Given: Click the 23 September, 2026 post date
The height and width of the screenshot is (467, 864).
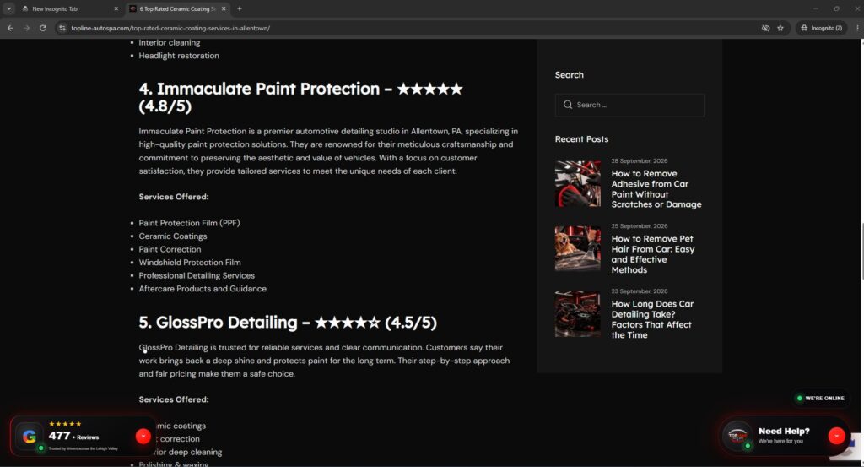Looking at the screenshot, I should click(x=640, y=291).
